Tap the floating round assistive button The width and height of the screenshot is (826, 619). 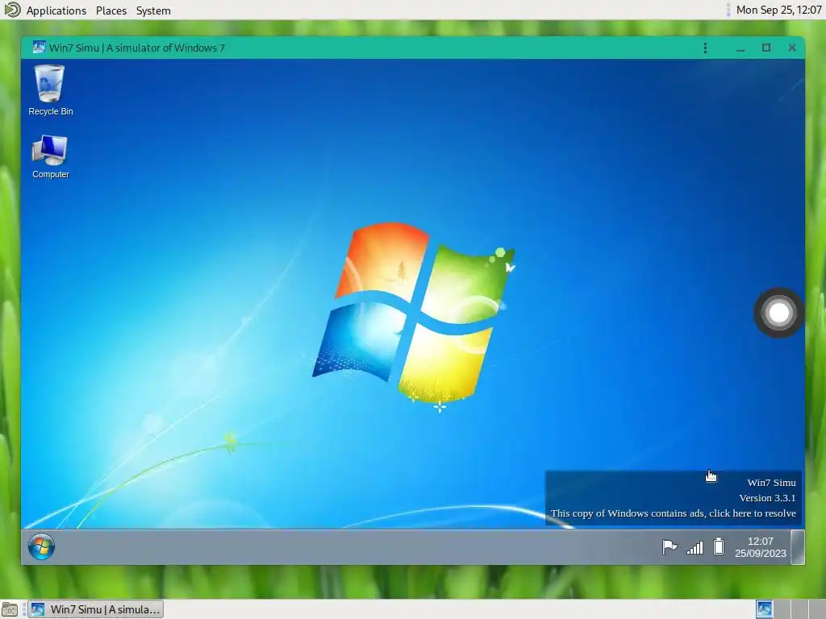[778, 313]
